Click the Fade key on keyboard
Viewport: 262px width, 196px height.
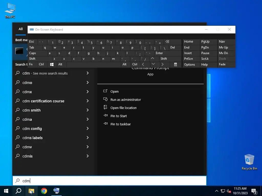(x=226, y=65)
